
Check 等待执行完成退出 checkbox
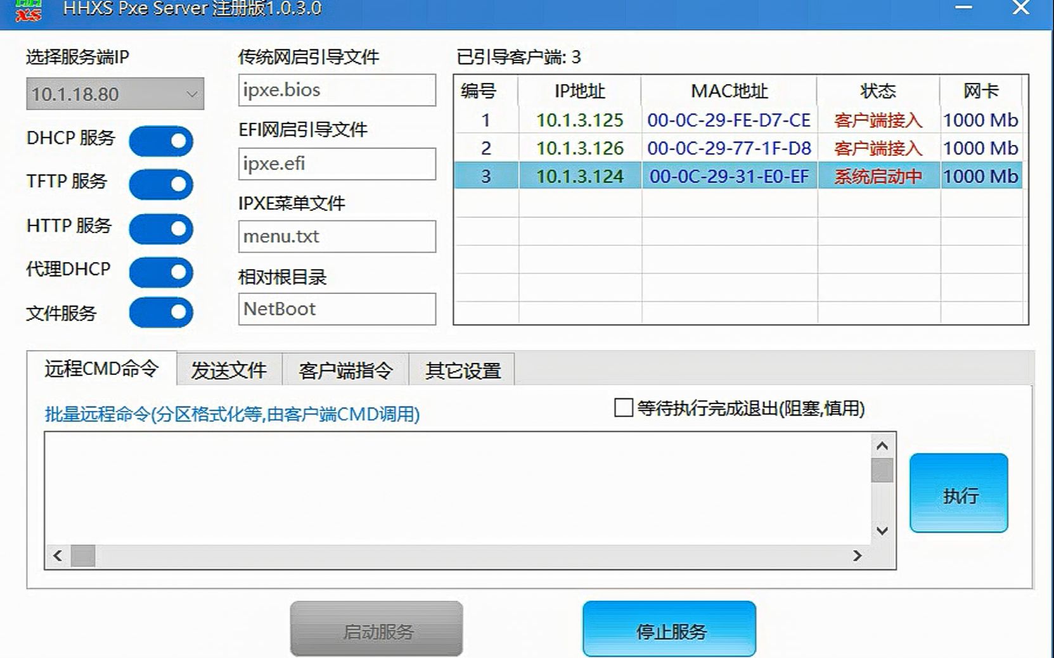coord(624,408)
